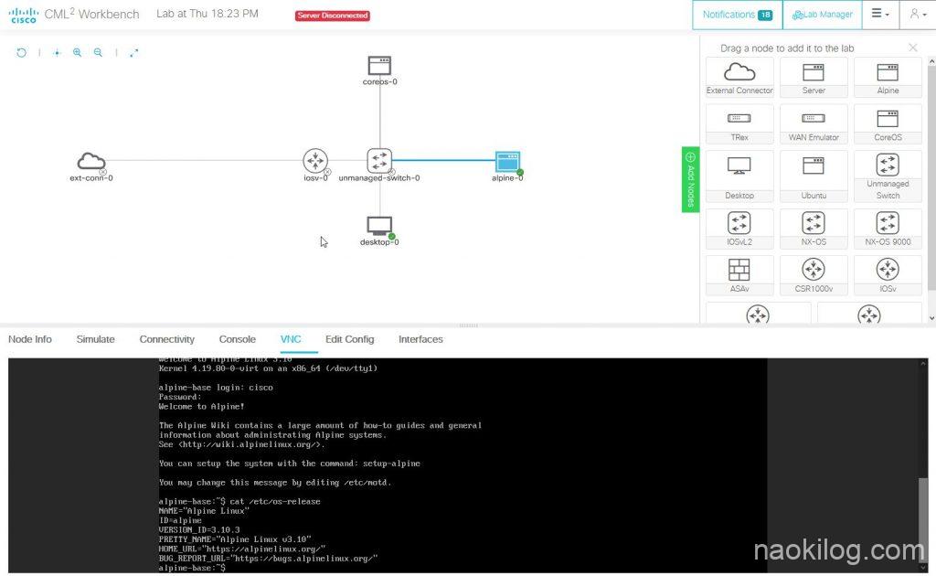Click the 'VERSION_ID=3.10.3' terminal line
The width and height of the screenshot is (936, 576).
(199, 530)
